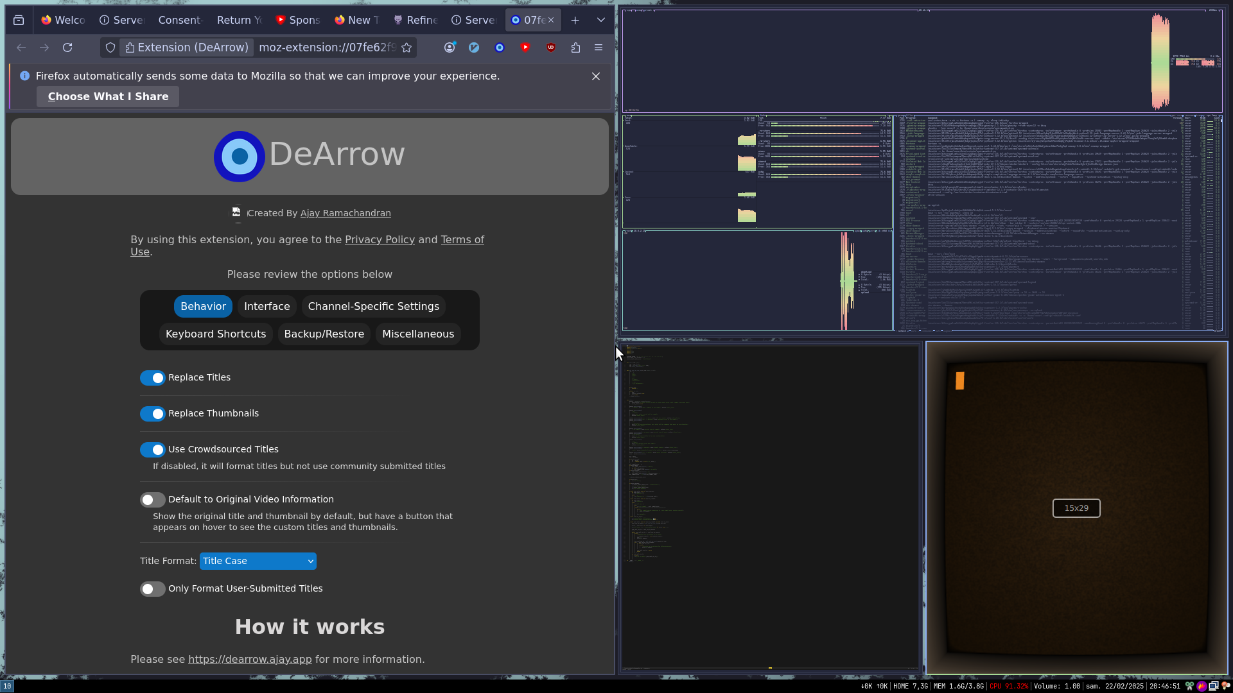The width and height of the screenshot is (1233, 693).
Task: Enable Default to Original Video Information
Action: pos(153,500)
